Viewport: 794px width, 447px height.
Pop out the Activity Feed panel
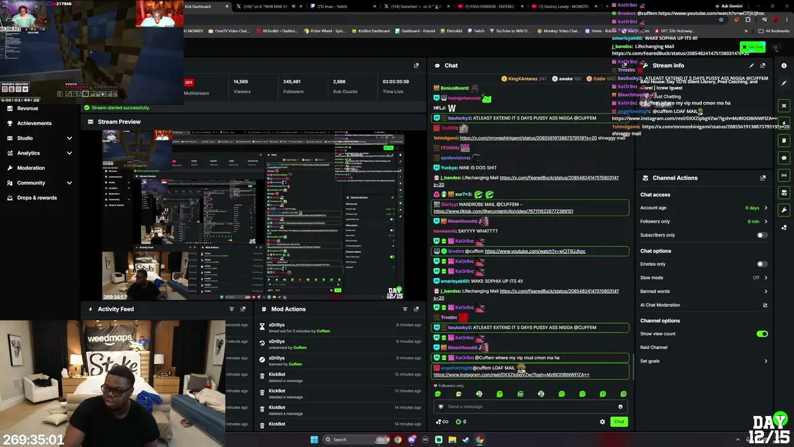[x=243, y=309]
